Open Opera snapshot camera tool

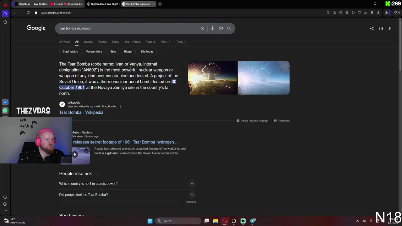tap(334, 13)
